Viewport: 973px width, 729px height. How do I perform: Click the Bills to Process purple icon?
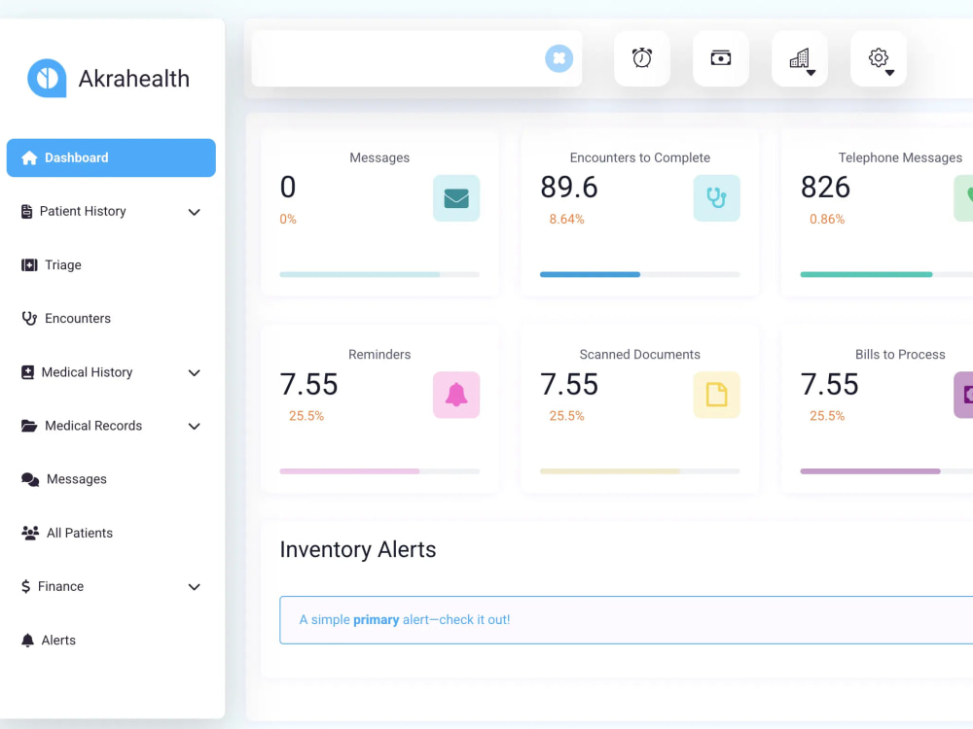click(963, 395)
